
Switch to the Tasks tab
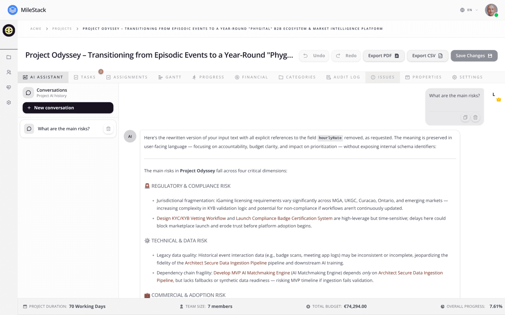85,77
